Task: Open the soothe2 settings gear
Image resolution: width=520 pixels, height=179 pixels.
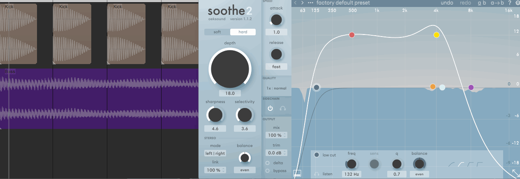Action: (517, 2)
